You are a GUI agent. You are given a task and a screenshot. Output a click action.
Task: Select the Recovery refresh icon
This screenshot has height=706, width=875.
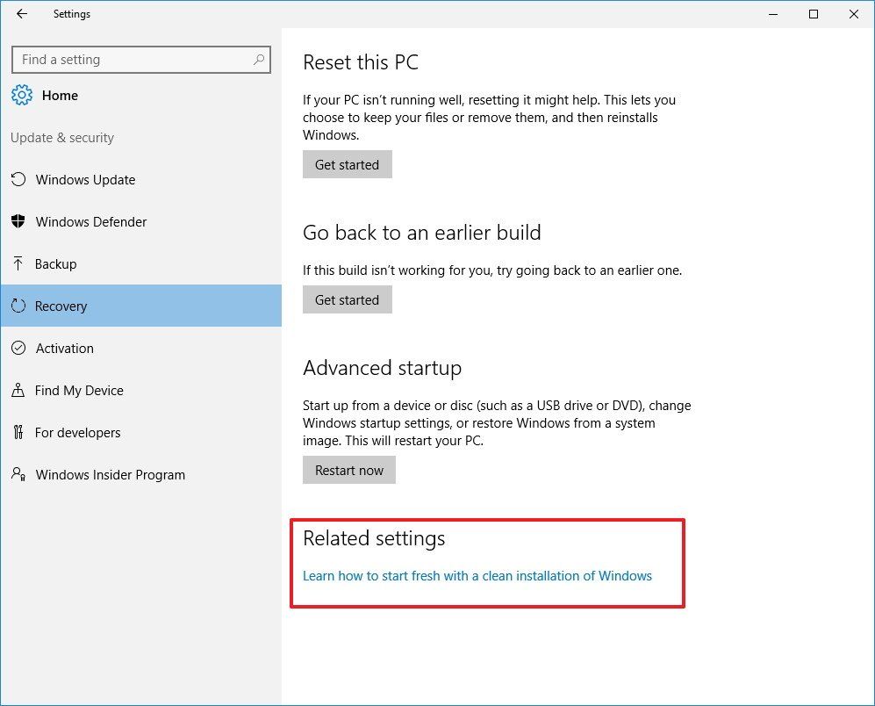pos(19,306)
